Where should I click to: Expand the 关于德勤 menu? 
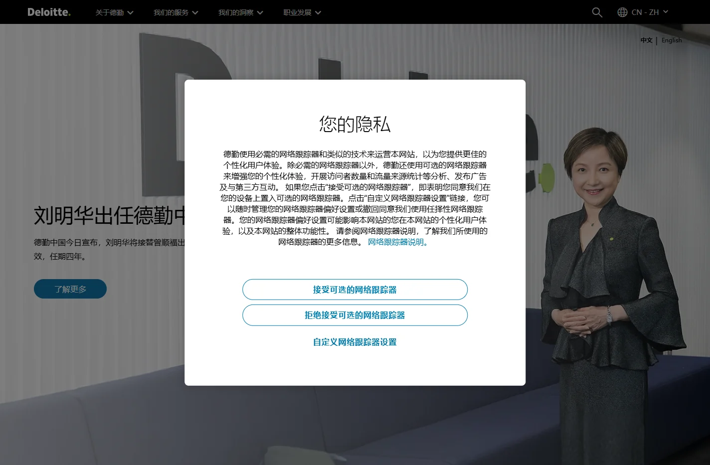tap(114, 12)
